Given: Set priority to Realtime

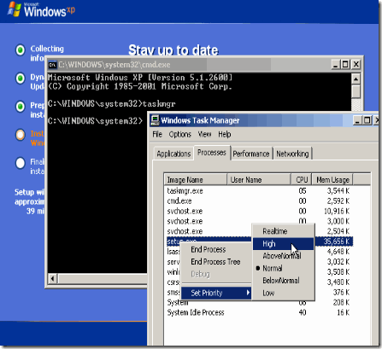Looking at the screenshot, I should pyautogui.click(x=284, y=231).
